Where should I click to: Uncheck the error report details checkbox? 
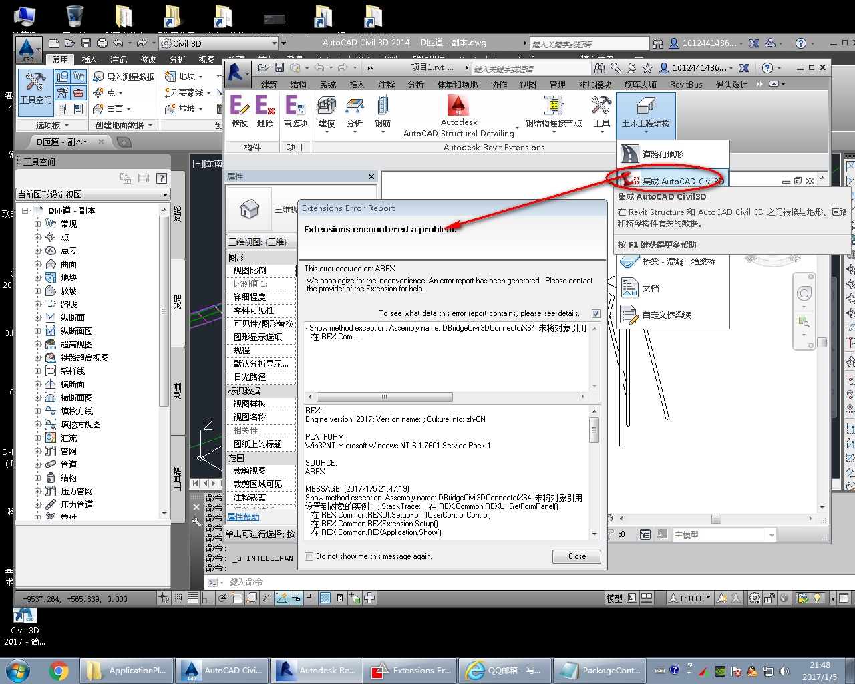pyautogui.click(x=596, y=313)
